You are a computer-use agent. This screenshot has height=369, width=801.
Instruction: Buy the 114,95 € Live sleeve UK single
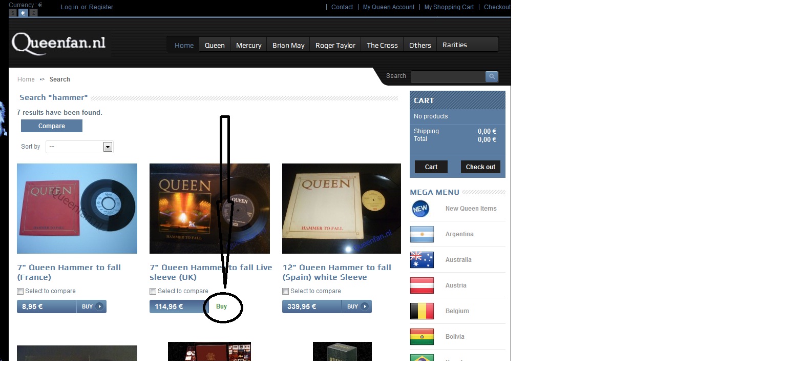click(x=221, y=306)
